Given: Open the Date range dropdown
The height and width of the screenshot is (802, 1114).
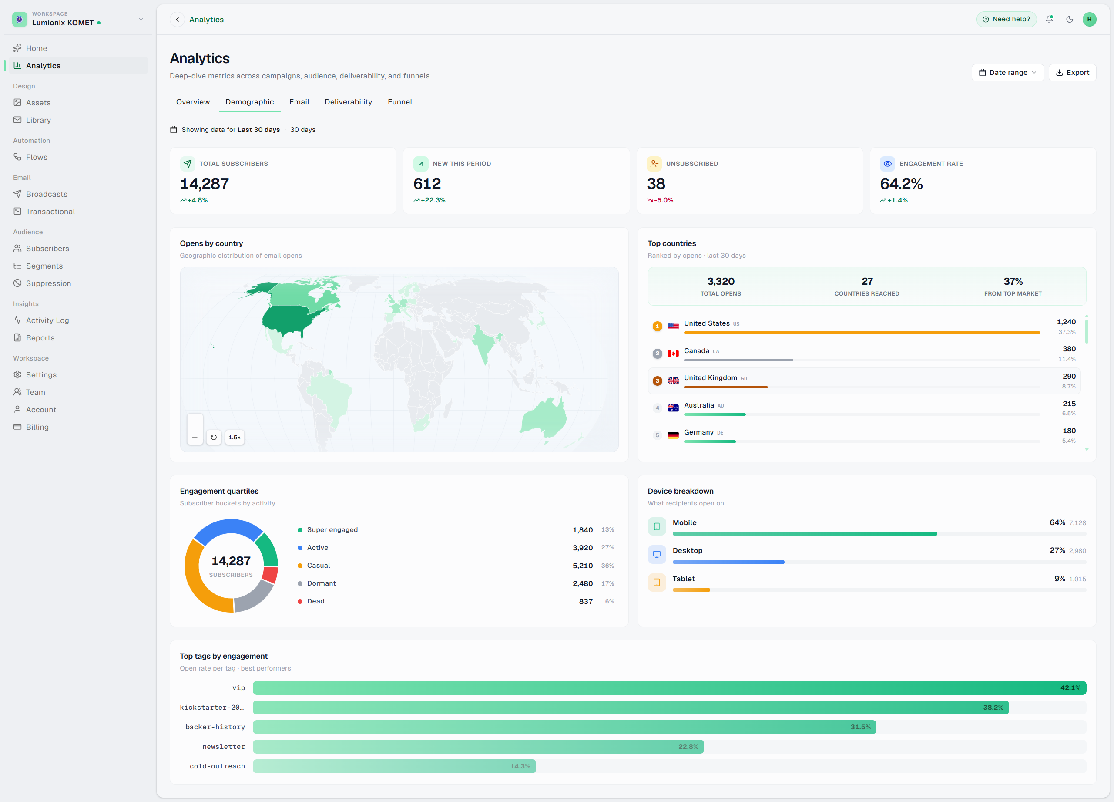Looking at the screenshot, I should pyautogui.click(x=1007, y=72).
